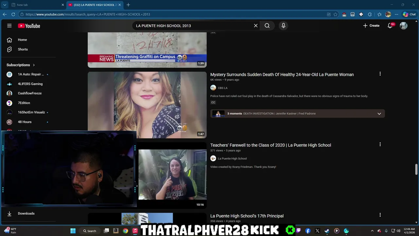Open a new browser tab with plus
The height and width of the screenshot is (236, 419).
(128, 5)
